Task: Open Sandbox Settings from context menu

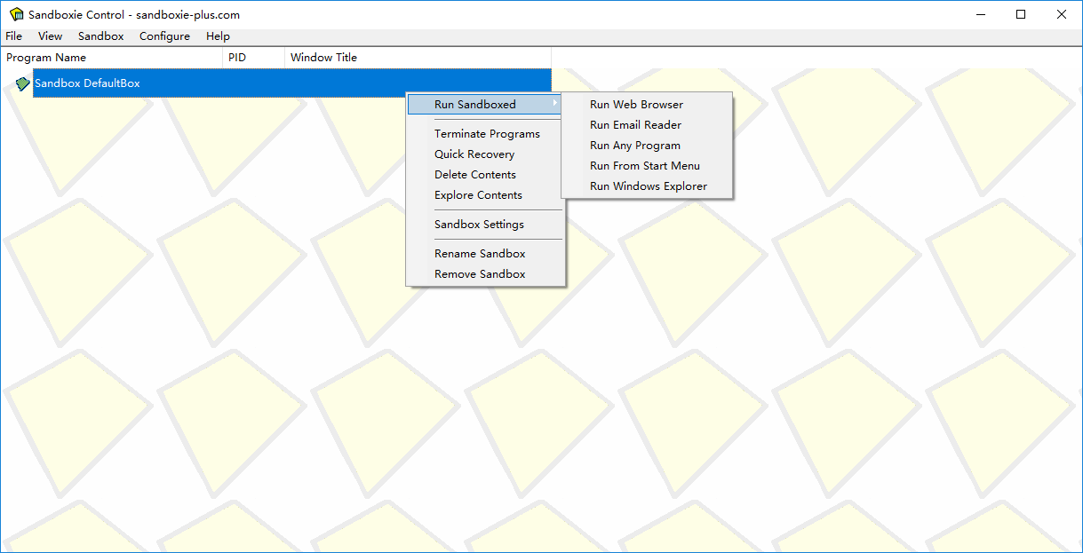Action: 485,225
